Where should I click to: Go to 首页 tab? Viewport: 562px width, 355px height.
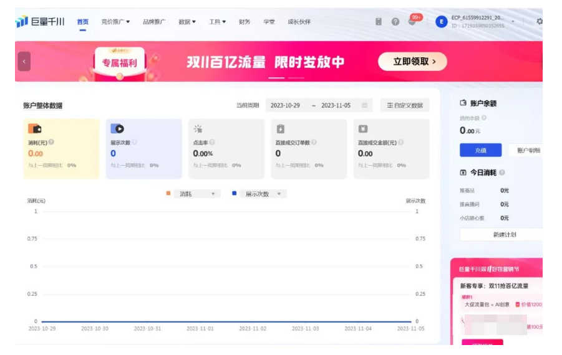click(83, 22)
